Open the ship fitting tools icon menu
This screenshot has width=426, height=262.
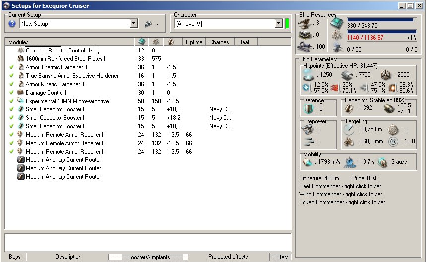click(151, 24)
